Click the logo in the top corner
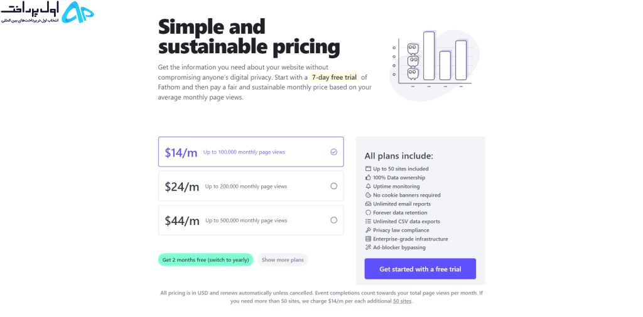This screenshot has height=317, width=643. coord(48,13)
